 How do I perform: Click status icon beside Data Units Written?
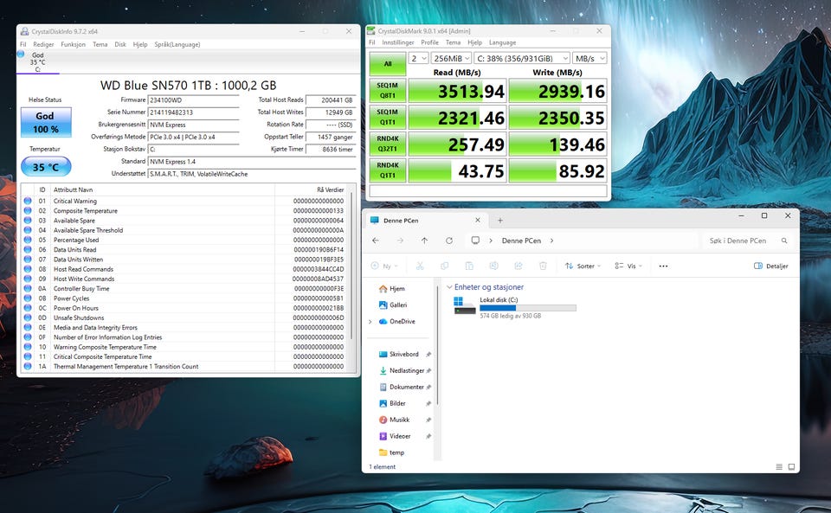pos(28,260)
